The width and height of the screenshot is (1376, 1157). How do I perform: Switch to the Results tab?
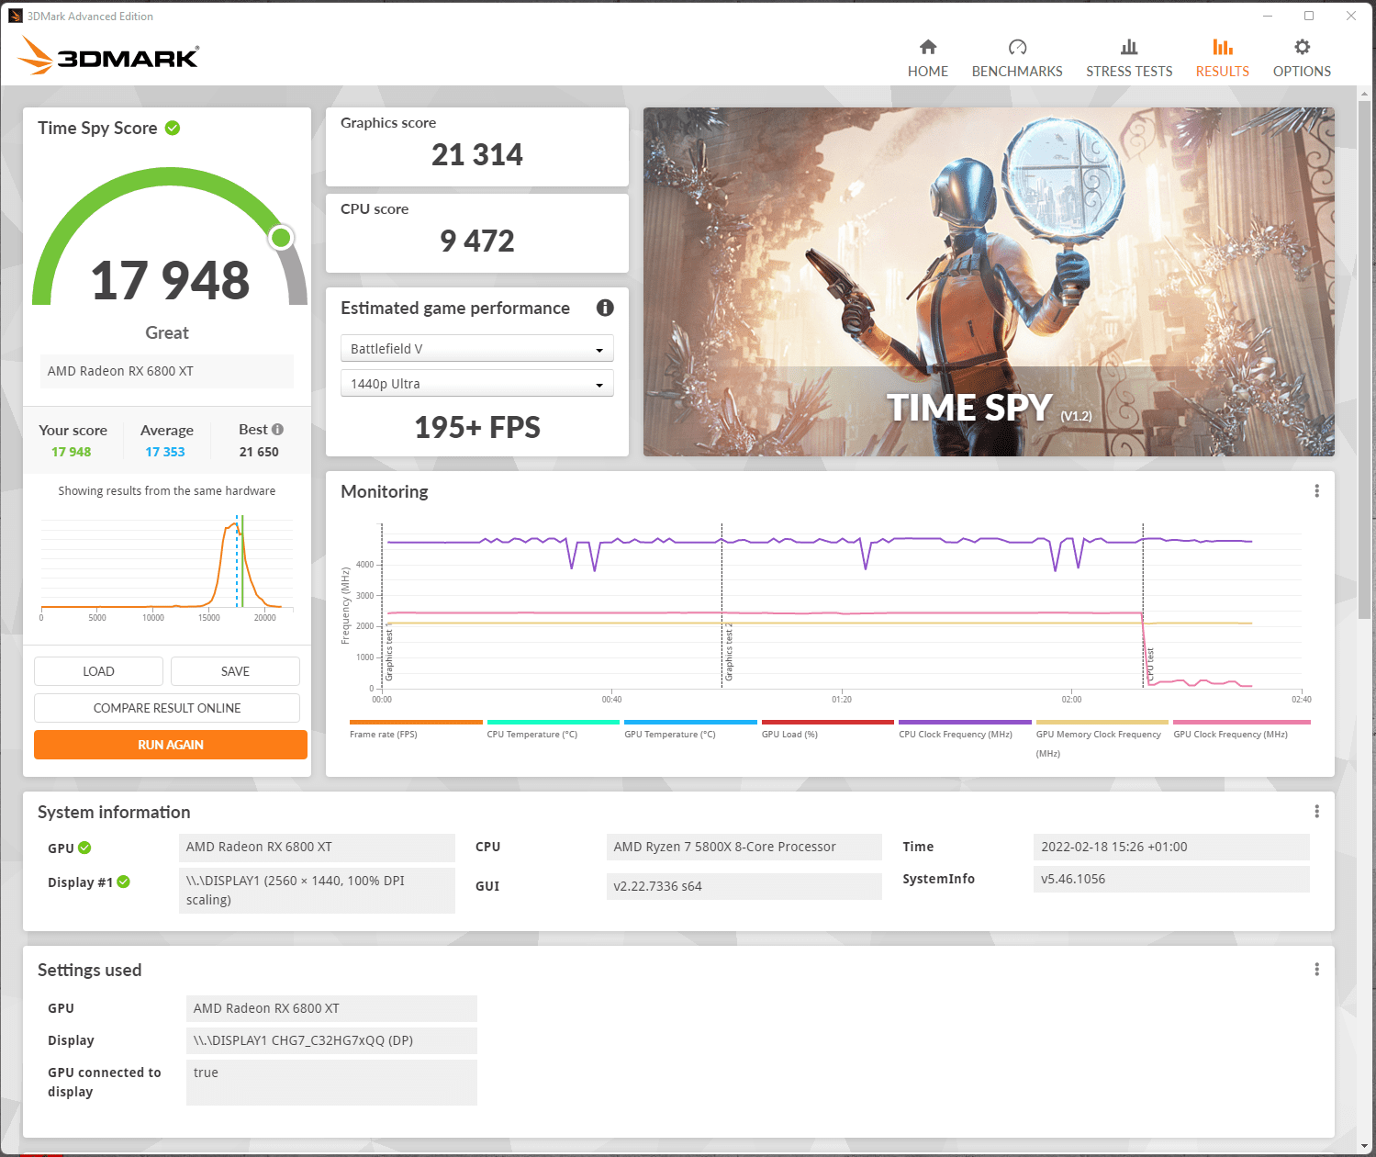1222,58
